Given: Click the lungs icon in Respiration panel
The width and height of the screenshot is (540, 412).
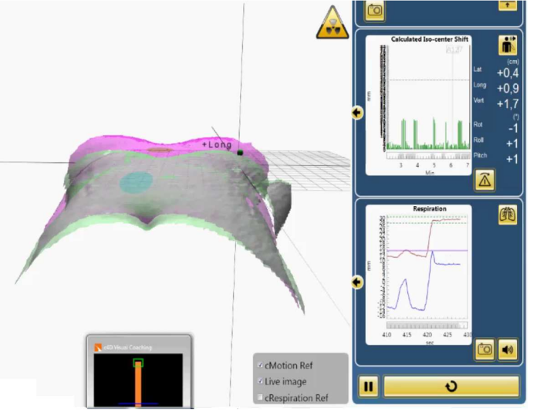Looking at the screenshot, I should [508, 215].
